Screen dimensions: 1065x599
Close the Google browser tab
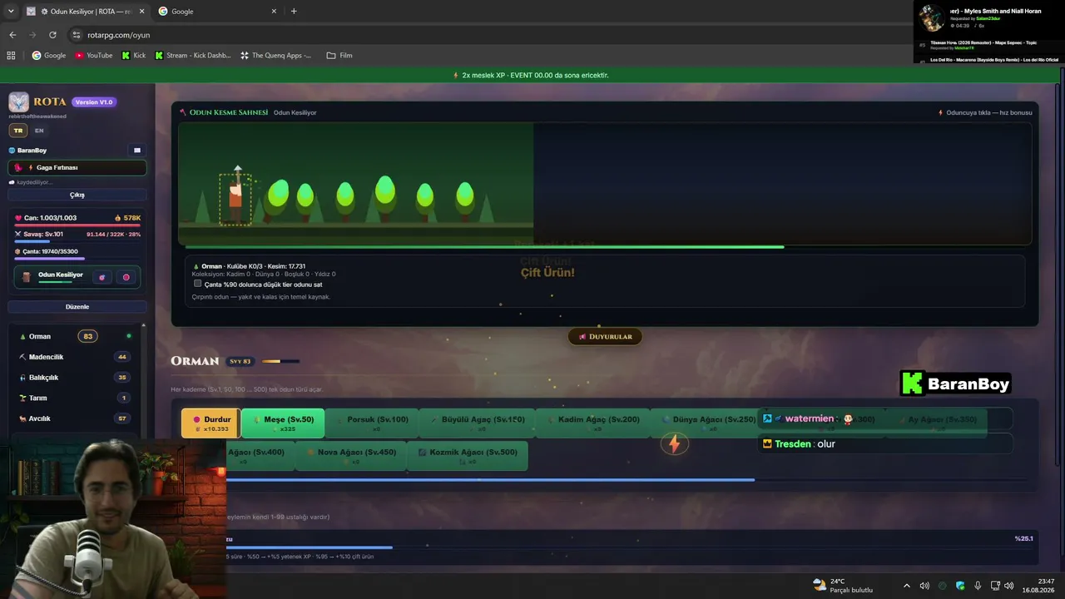(x=274, y=11)
